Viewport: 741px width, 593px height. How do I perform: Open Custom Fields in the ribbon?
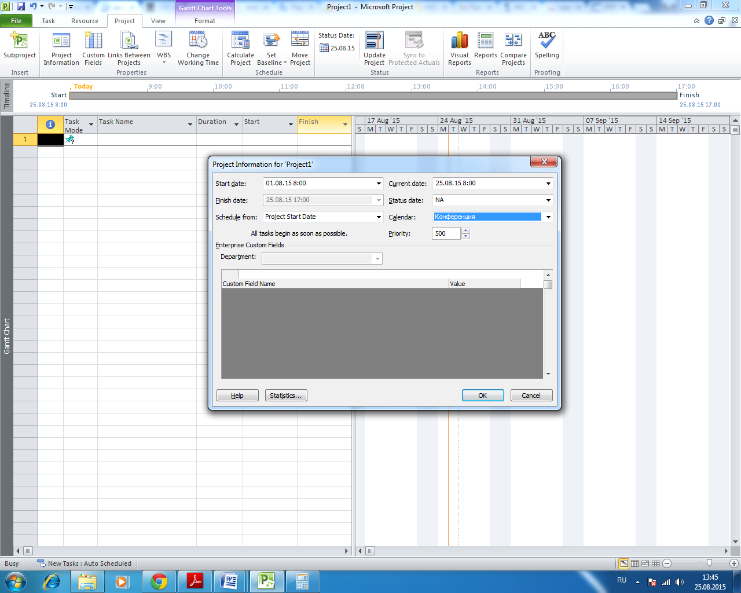93,49
